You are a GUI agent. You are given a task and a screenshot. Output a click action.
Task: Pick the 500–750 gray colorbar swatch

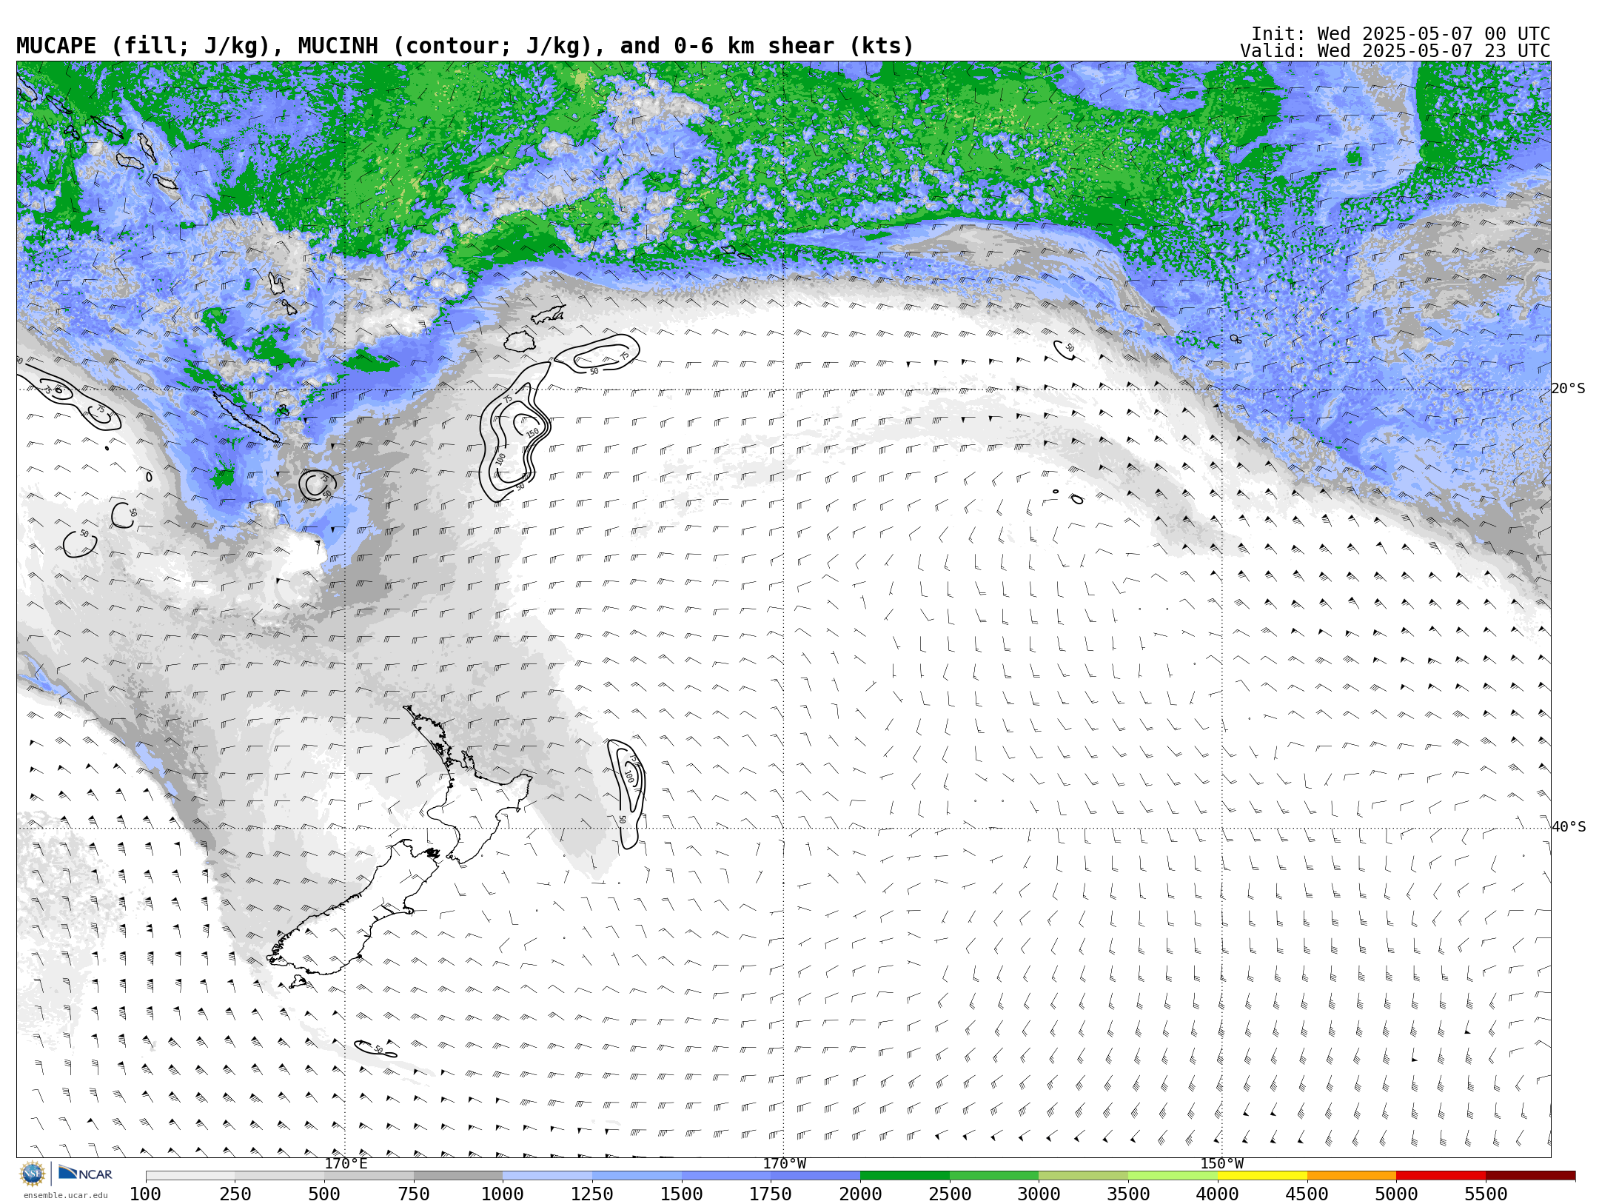[369, 1176]
